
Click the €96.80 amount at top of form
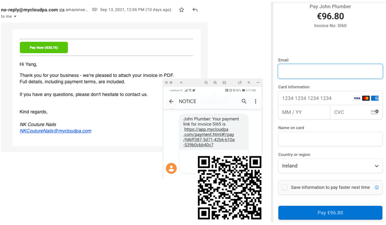(x=330, y=16)
